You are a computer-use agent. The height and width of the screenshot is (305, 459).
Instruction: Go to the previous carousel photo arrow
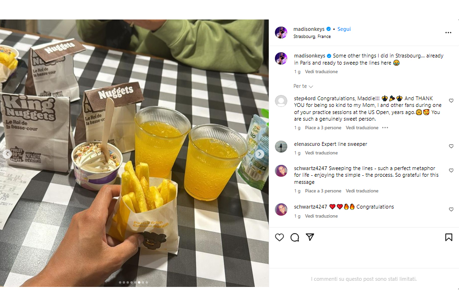pos(7,154)
